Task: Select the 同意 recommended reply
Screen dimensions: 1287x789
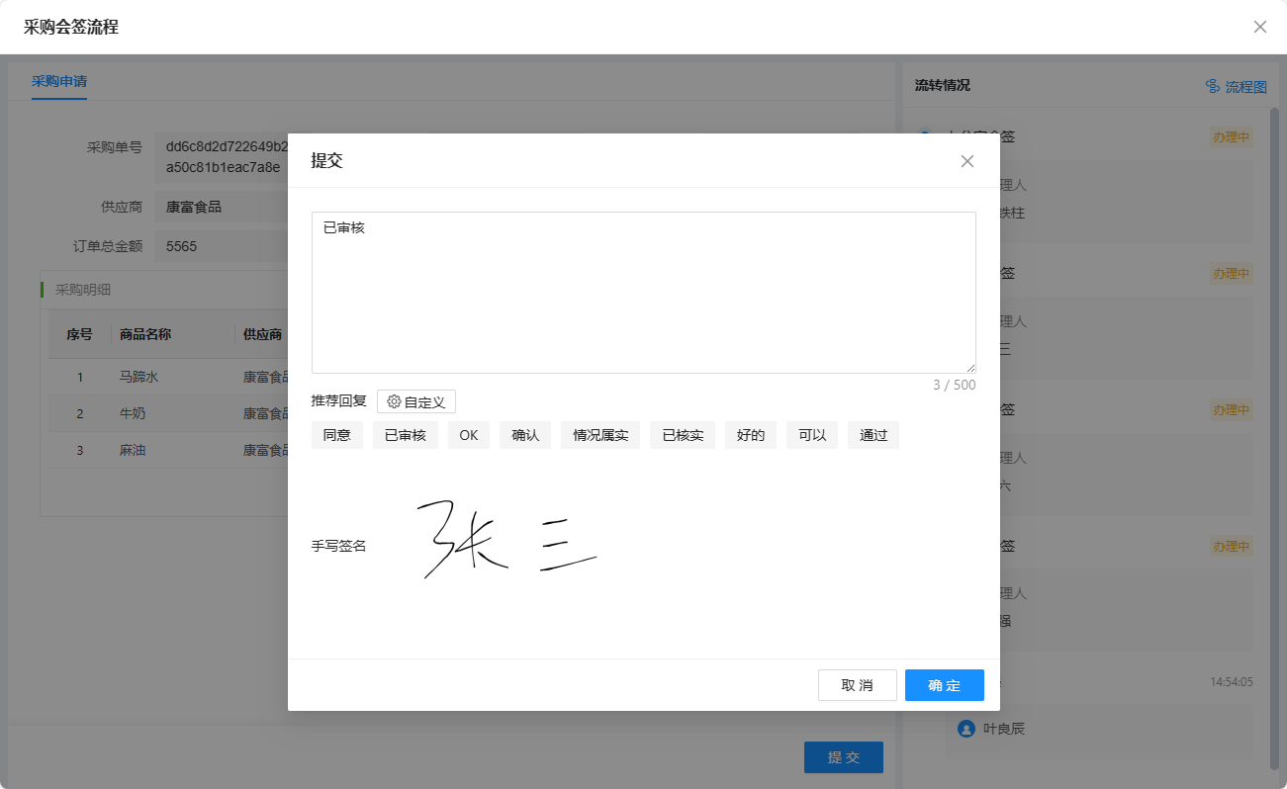Action: tap(337, 435)
